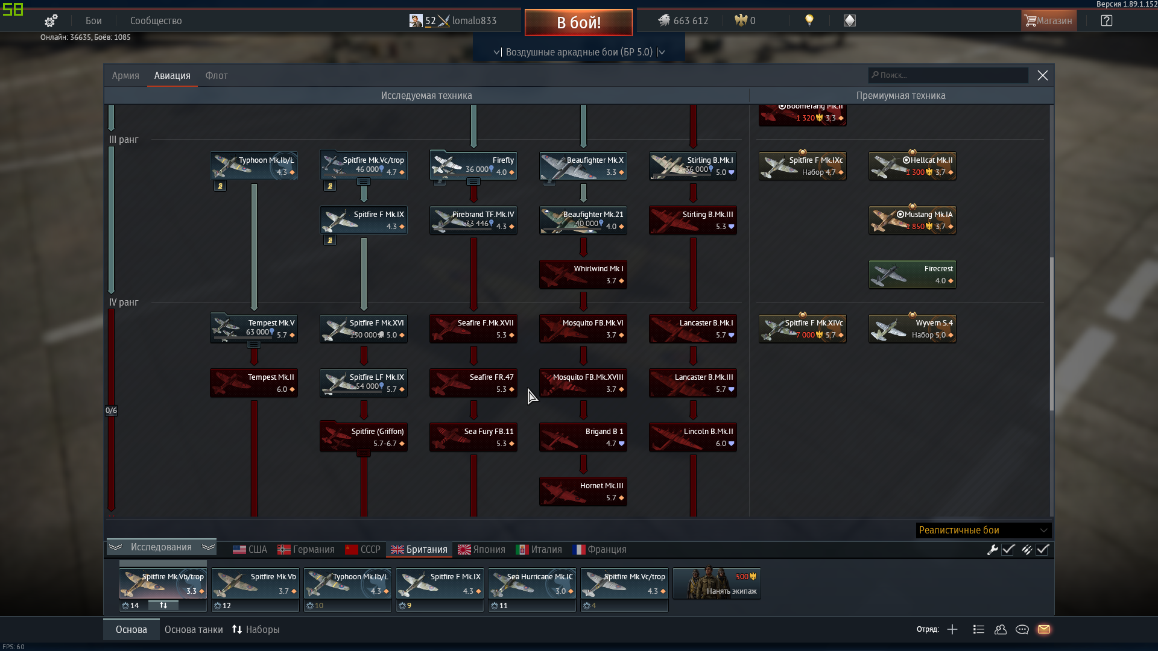Screen dimensions: 1158x651
Task: Switch to the Флот tab
Action: point(217,75)
